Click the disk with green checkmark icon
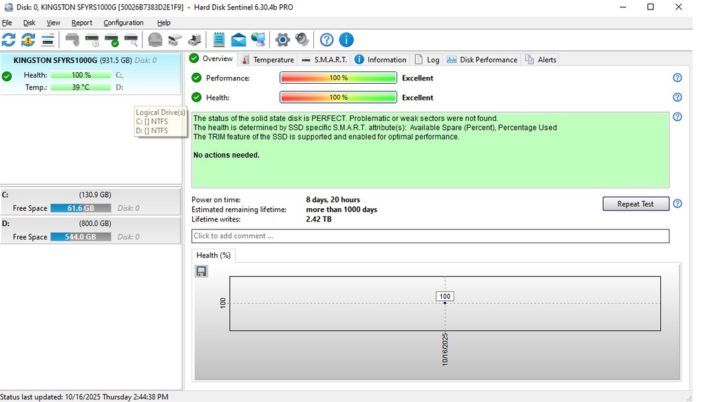The image size is (705, 402). point(111,40)
